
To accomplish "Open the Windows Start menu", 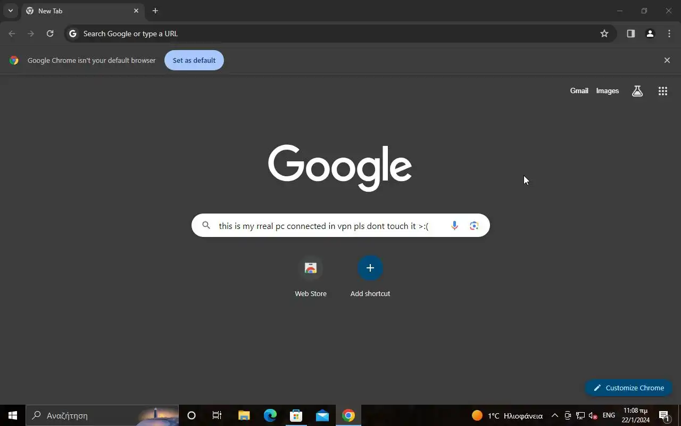I will coord(13,415).
